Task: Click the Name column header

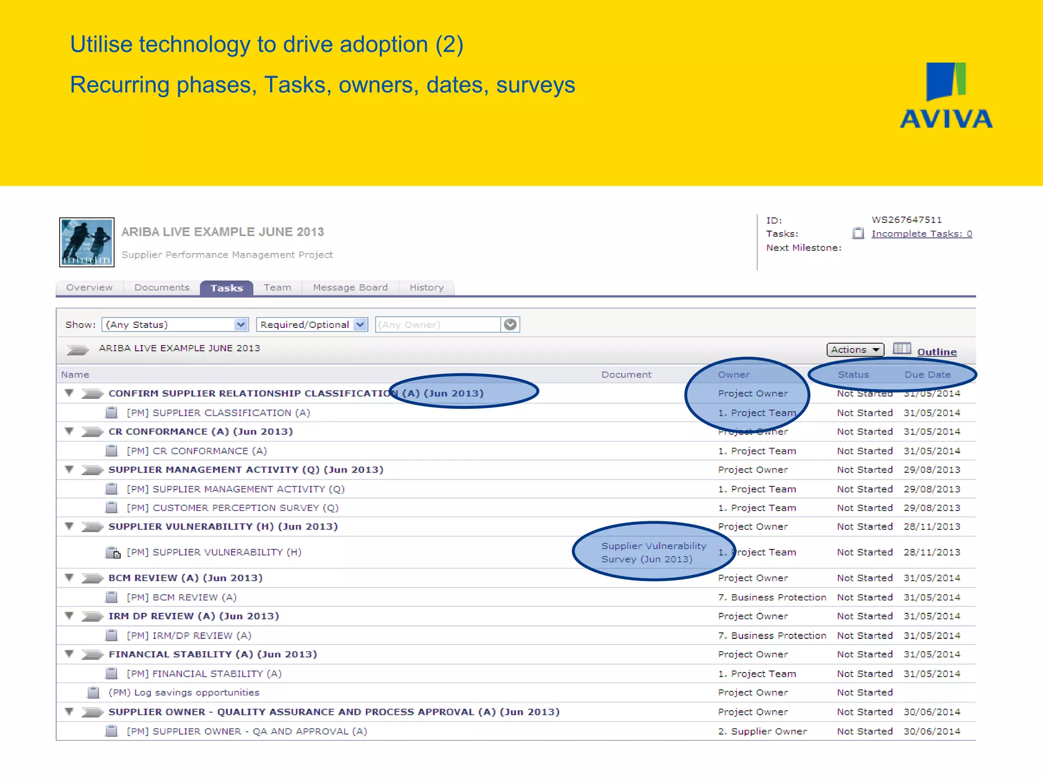Action: [75, 375]
